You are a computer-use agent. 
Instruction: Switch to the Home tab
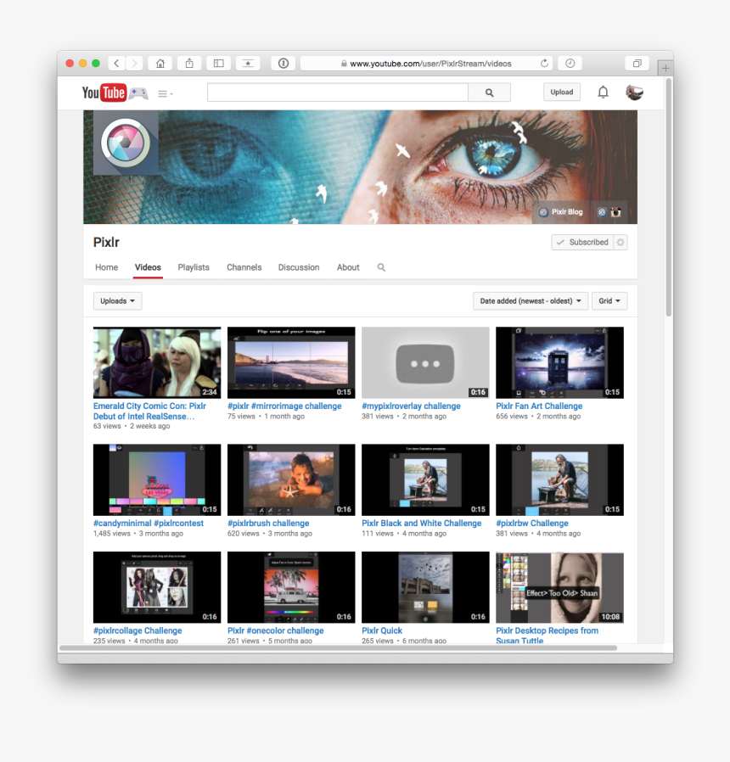pyautogui.click(x=106, y=267)
